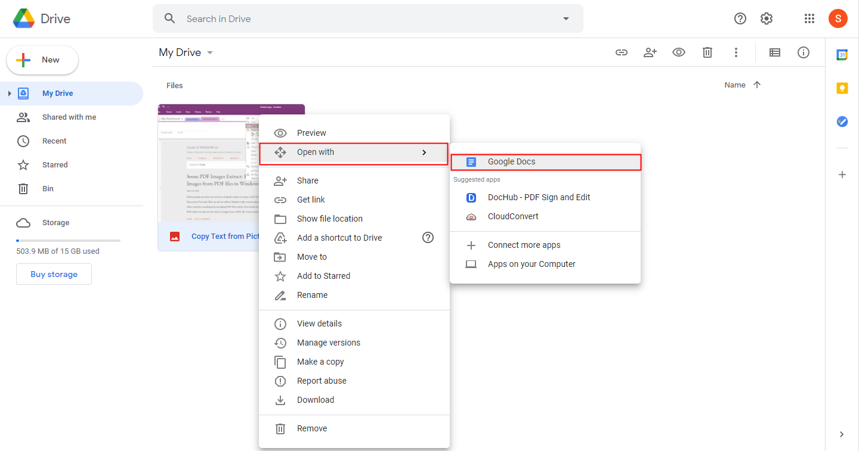The image size is (859, 451).
Task: Select Connect more apps
Action: coord(545,245)
